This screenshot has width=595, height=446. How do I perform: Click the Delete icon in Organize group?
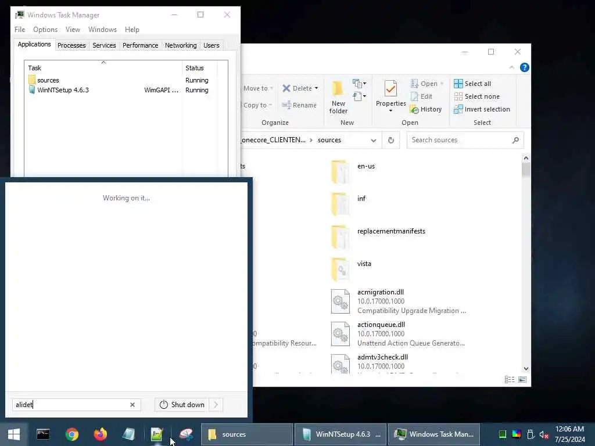point(286,88)
